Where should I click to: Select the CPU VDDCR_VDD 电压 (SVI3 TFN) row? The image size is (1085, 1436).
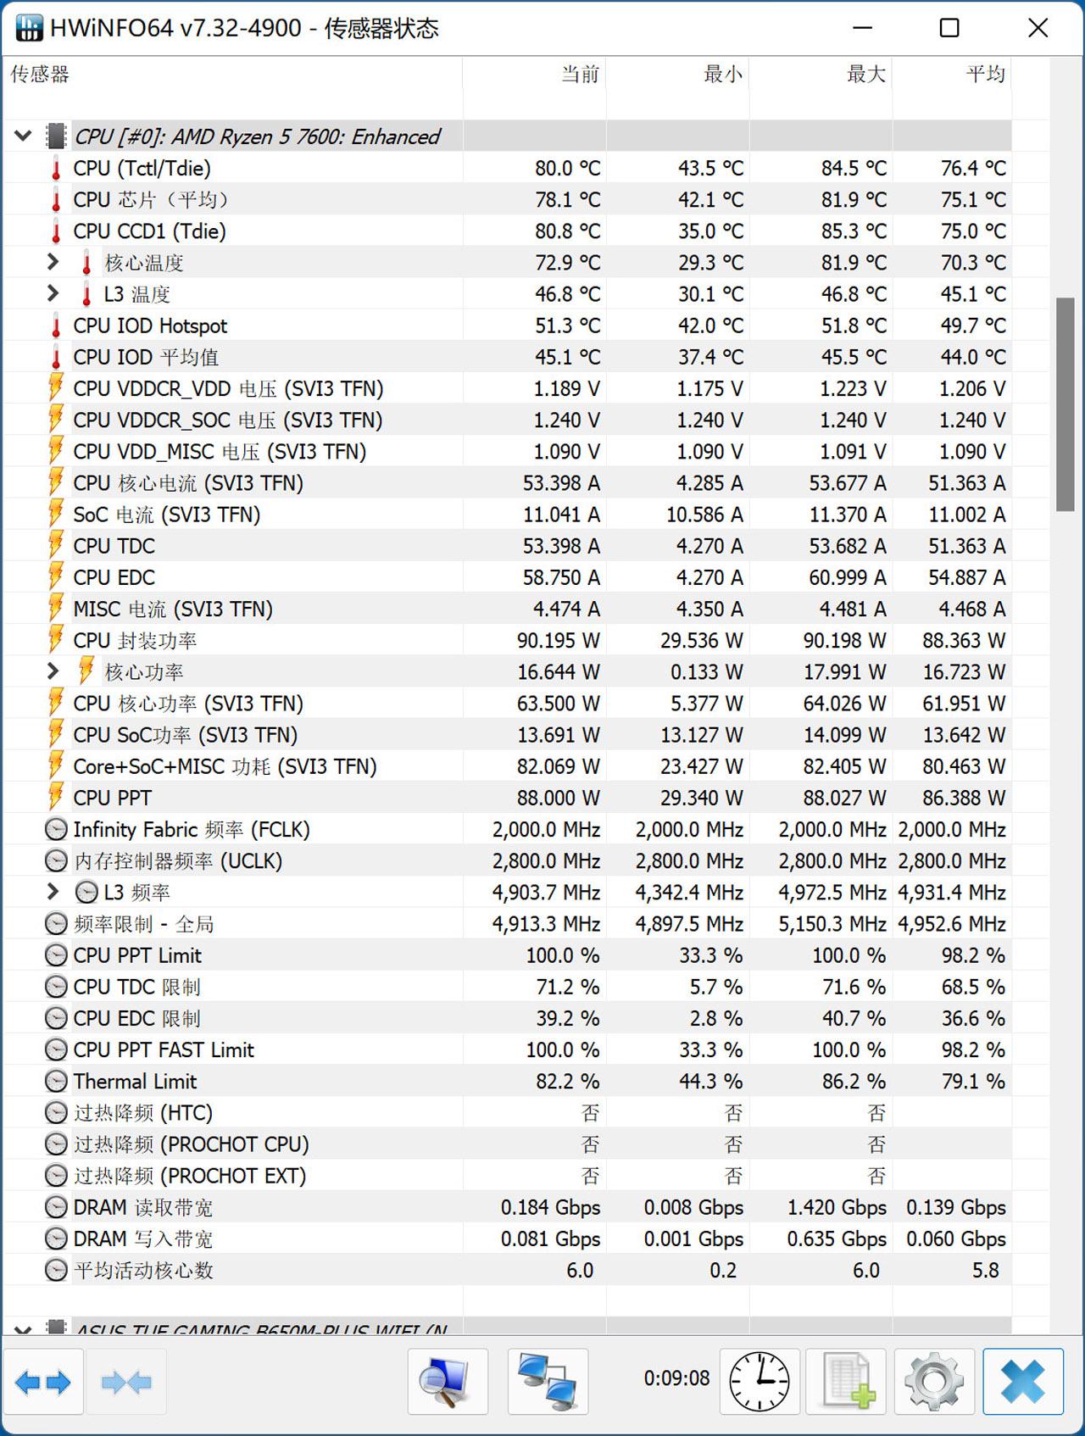[x=507, y=389]
